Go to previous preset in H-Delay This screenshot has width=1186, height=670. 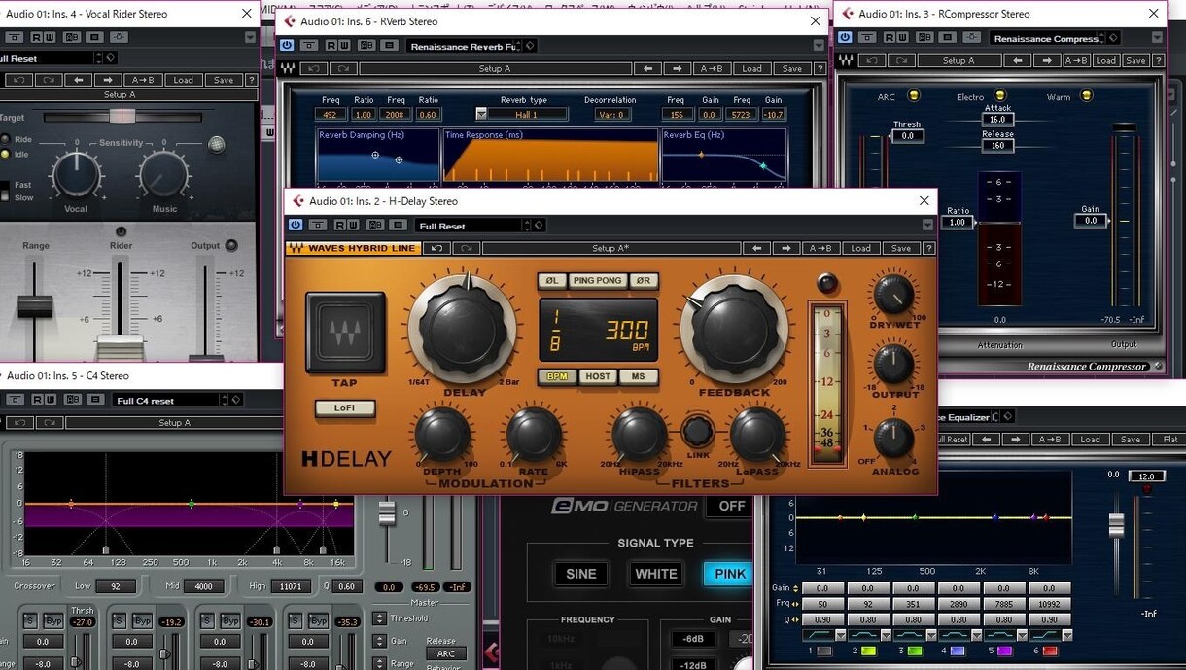pos(757,248)
